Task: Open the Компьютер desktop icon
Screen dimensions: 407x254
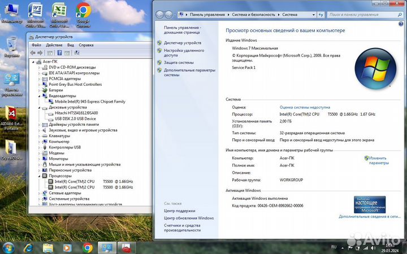Action: [11, 14]
